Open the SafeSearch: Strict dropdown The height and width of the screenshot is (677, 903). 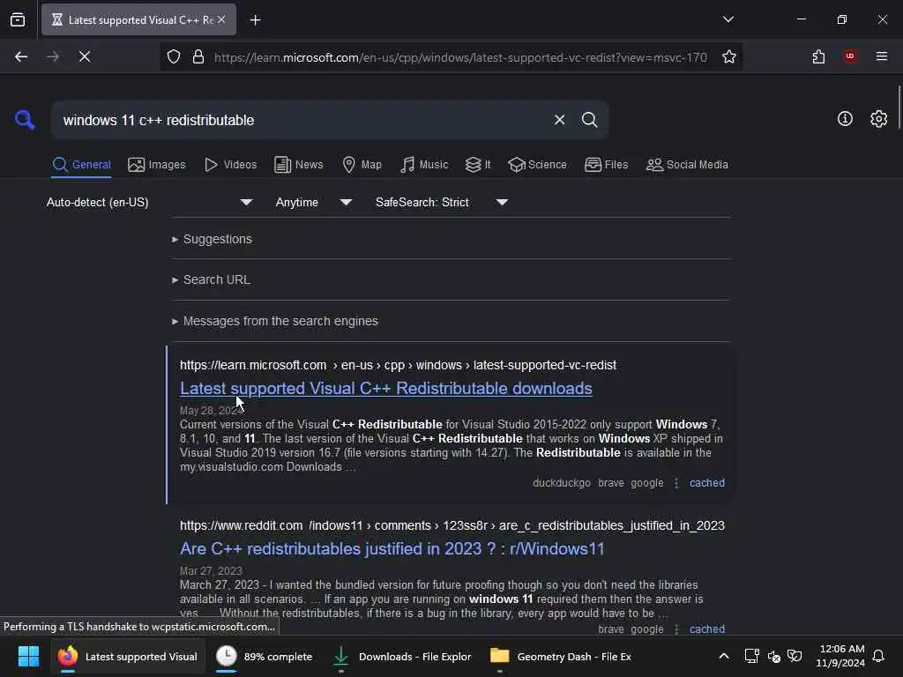(441, 202)
